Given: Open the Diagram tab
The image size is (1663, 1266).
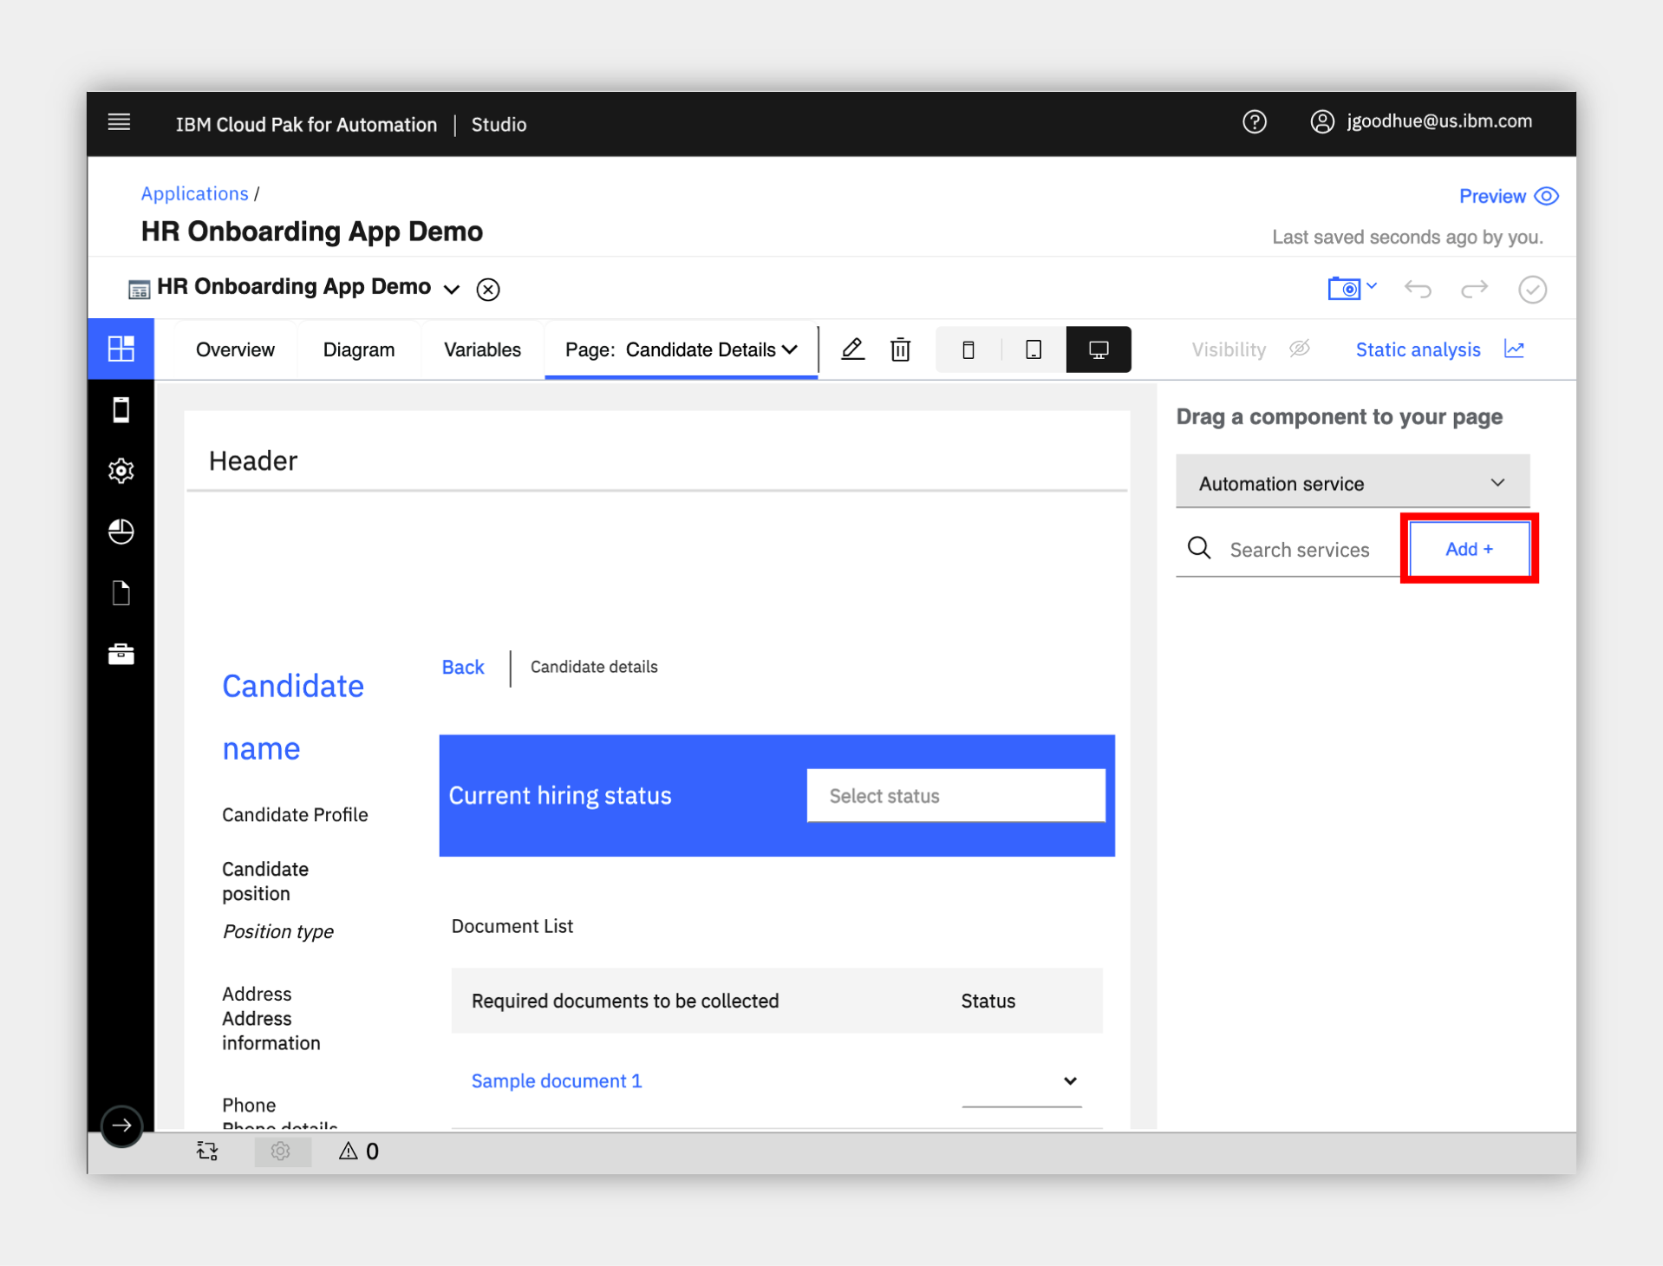Looking at the screenshot, I should tap(359, 349).
